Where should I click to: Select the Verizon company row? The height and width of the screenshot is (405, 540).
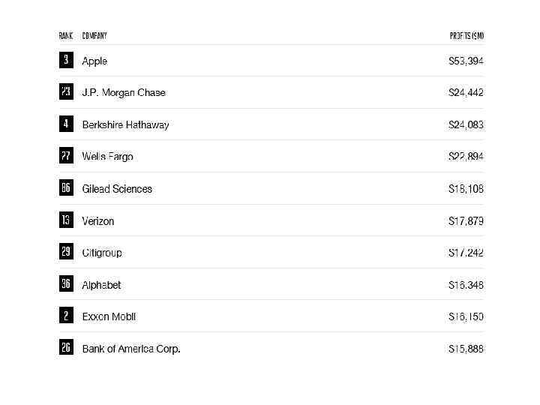tap(98, 221)
